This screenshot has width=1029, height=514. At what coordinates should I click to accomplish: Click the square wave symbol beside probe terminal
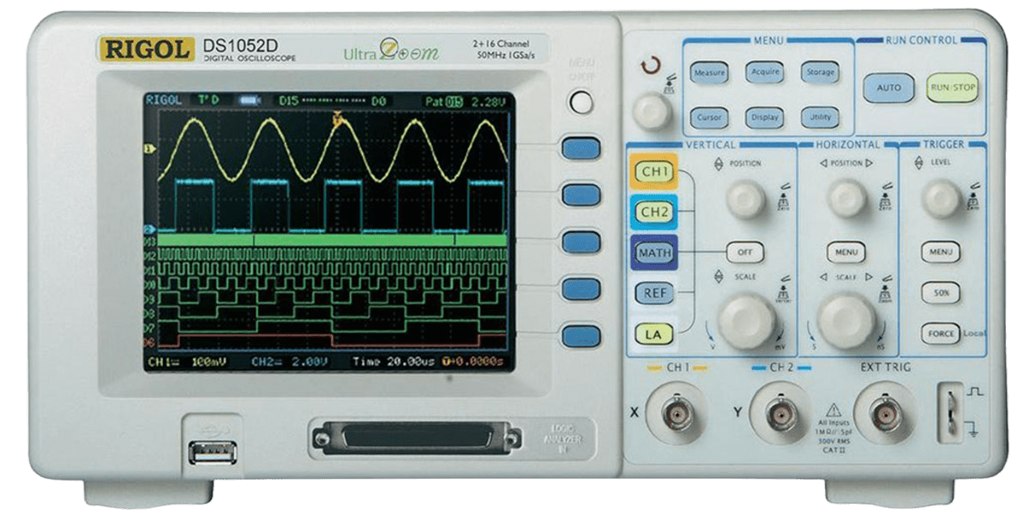click(976, 392)
